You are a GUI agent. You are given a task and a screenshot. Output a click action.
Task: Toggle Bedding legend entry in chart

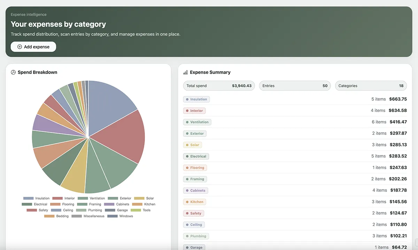point(56,216)
